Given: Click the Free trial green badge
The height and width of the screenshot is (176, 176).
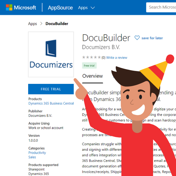Looking at the screenshot, I should tap(89, 65).
